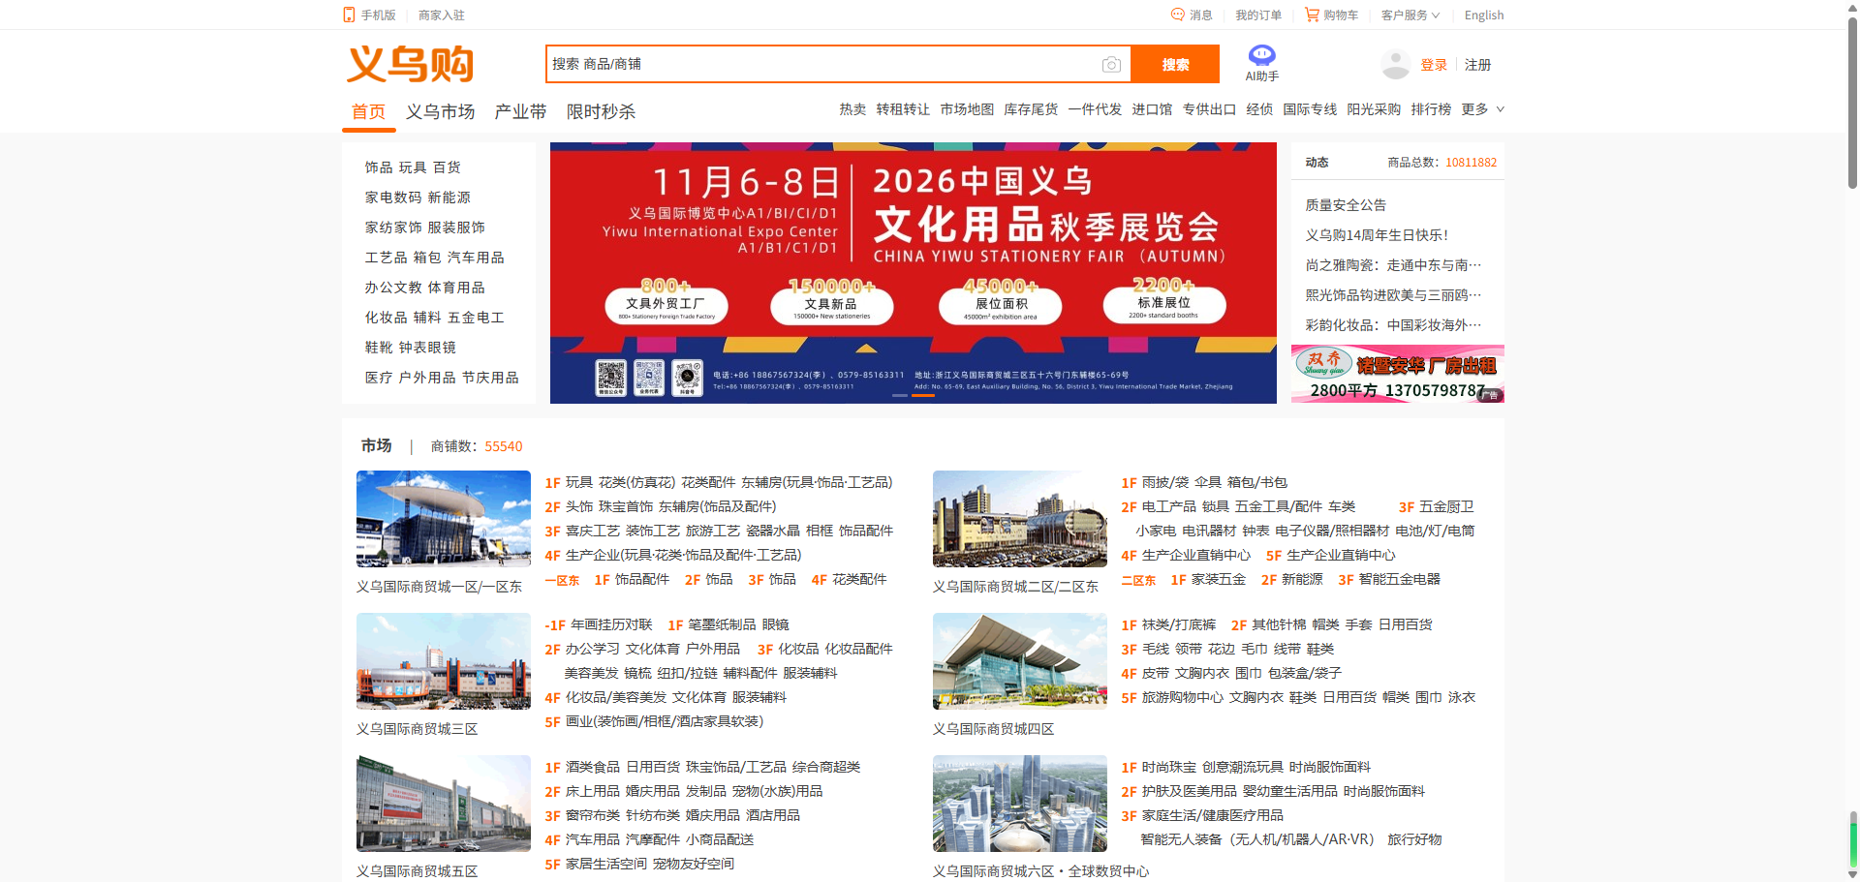Click the search input field
Viewport: 1860px width, 882px height.
point(821,64)
